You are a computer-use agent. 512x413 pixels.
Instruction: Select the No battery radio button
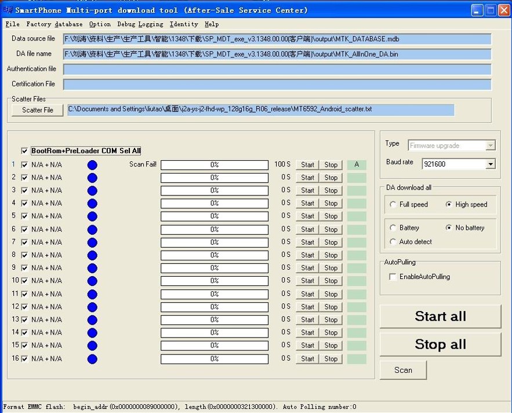coord(449,228)
